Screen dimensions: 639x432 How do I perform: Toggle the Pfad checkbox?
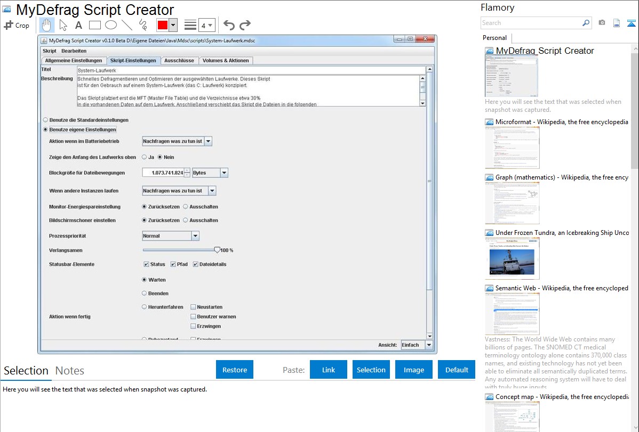pyautogui.click(x=173, y=264)
